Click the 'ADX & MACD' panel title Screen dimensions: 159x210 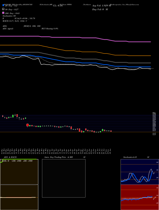coord(10,157)
